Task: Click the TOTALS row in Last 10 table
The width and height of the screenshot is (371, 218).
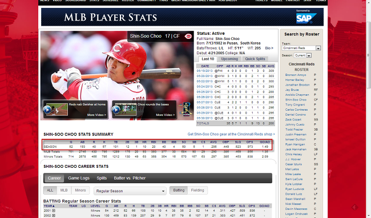Action: (x=235, y=123)
